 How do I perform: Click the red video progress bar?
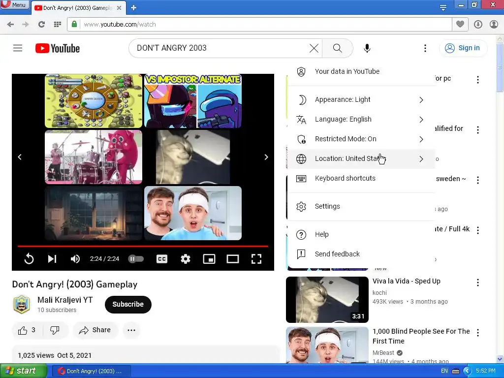[143, 246]
